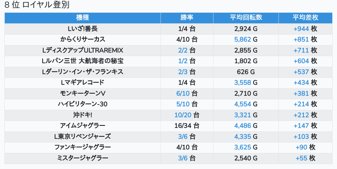Sort by 勝率 column header

click(187, 17)
